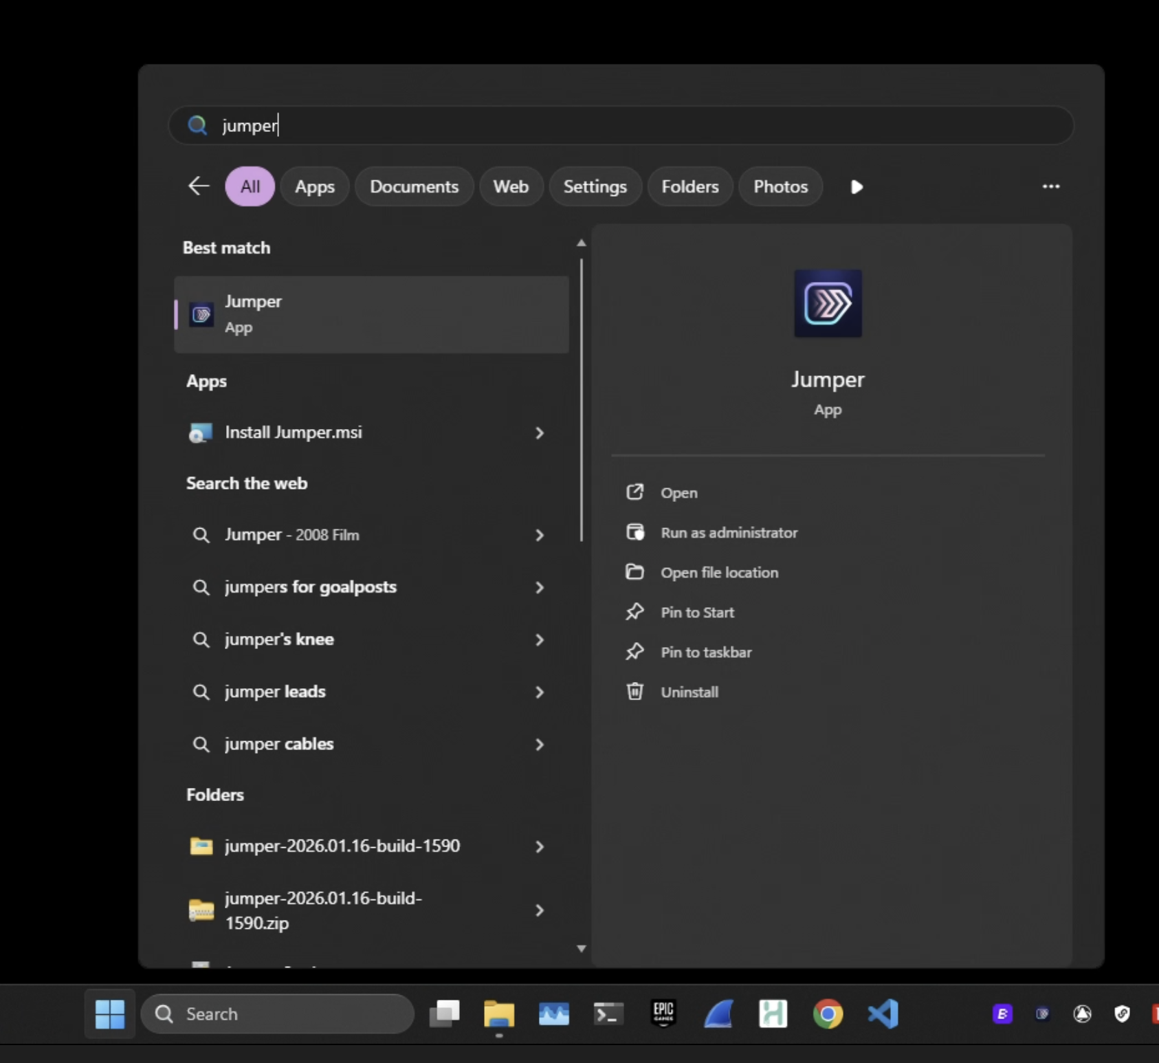The image size is (1159, 1063).
Task: Open the Epic Games Launcher from the taskbar
Action: 664,1013
